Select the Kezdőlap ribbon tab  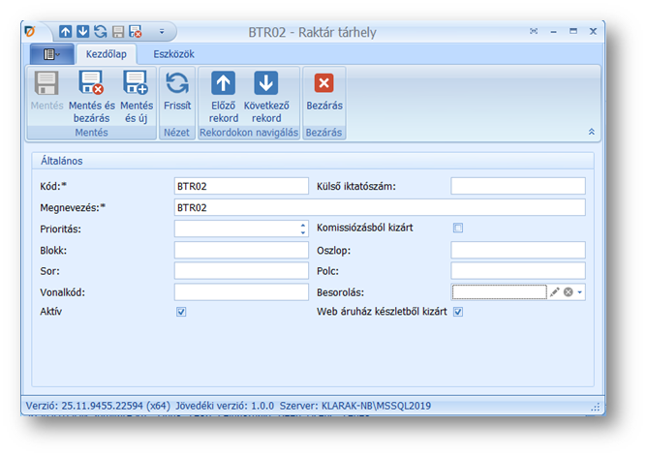point(108,54)
